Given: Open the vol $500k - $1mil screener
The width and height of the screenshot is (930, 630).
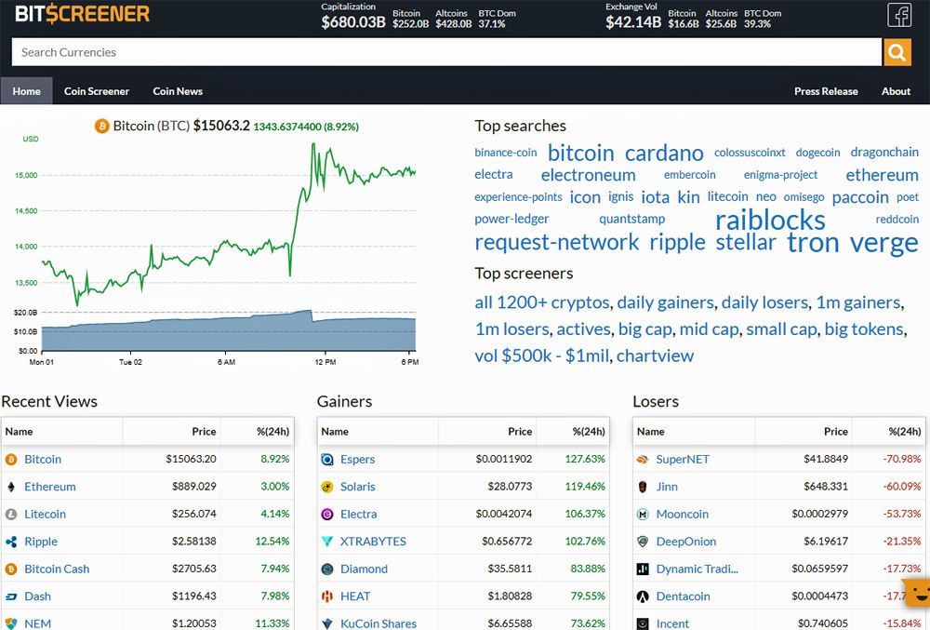Looking at the screenshot, I should point(541,355).
